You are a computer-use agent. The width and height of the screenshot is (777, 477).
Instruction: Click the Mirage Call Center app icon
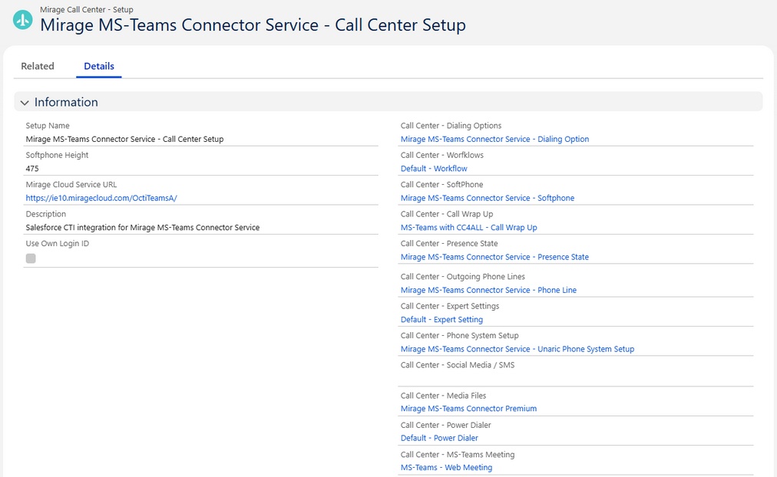coord(23,20)
